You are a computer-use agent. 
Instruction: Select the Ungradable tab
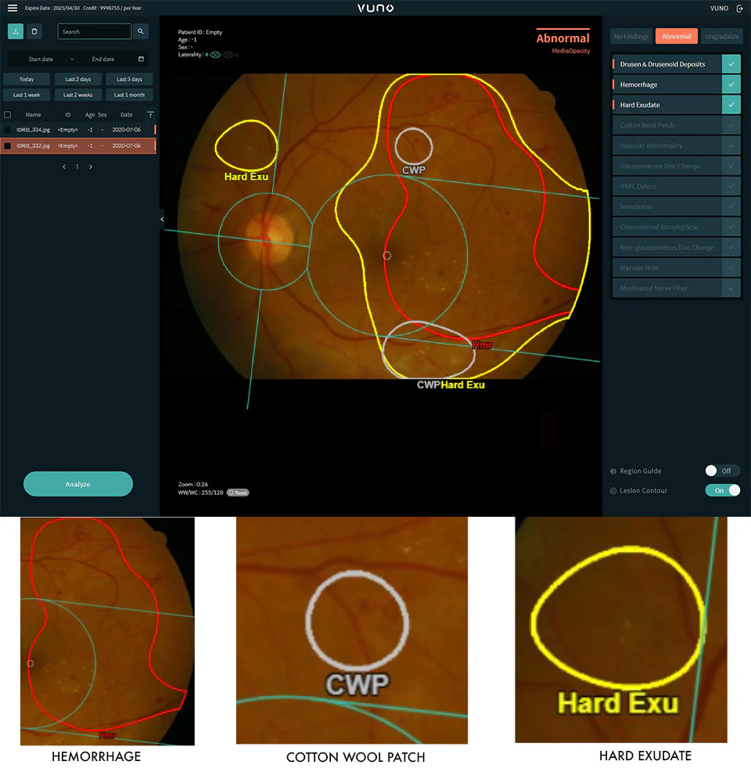click(x=721, y=37)
